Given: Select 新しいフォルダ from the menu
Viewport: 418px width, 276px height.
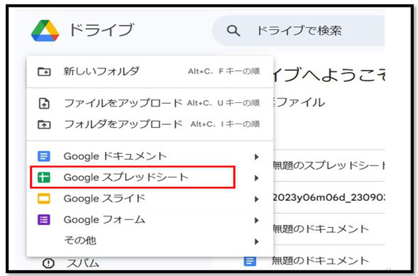Looking at the screenshot, I should coord(150,72).
